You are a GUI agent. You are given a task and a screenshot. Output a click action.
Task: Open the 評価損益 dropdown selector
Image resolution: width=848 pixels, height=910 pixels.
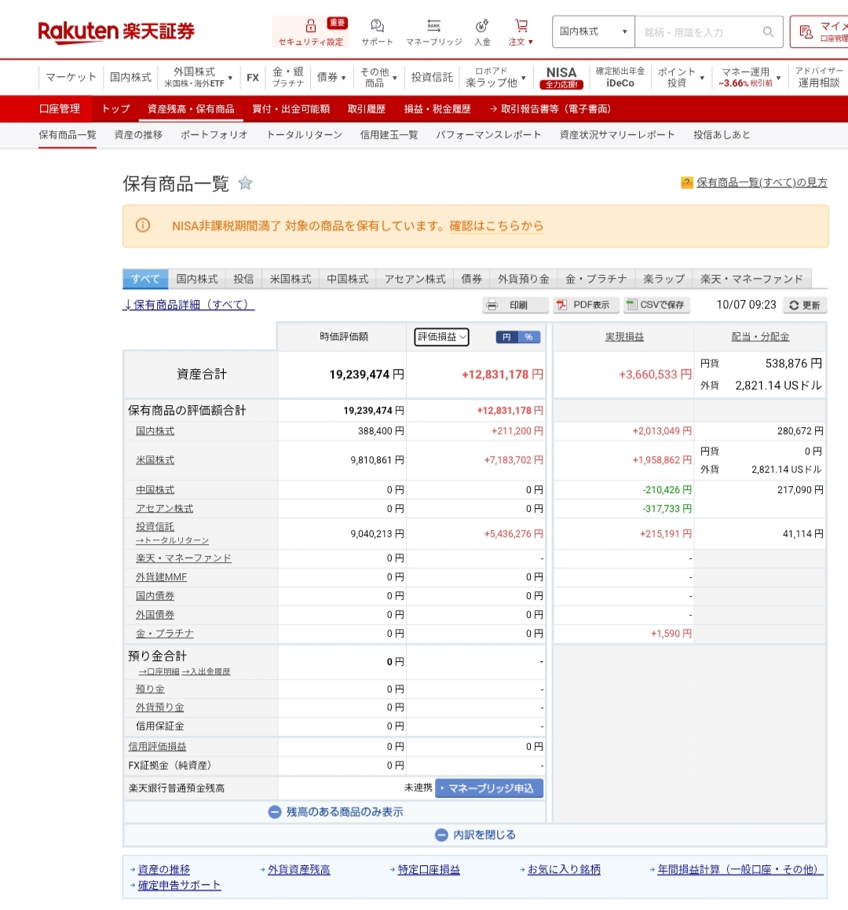[x=441, y=337]
